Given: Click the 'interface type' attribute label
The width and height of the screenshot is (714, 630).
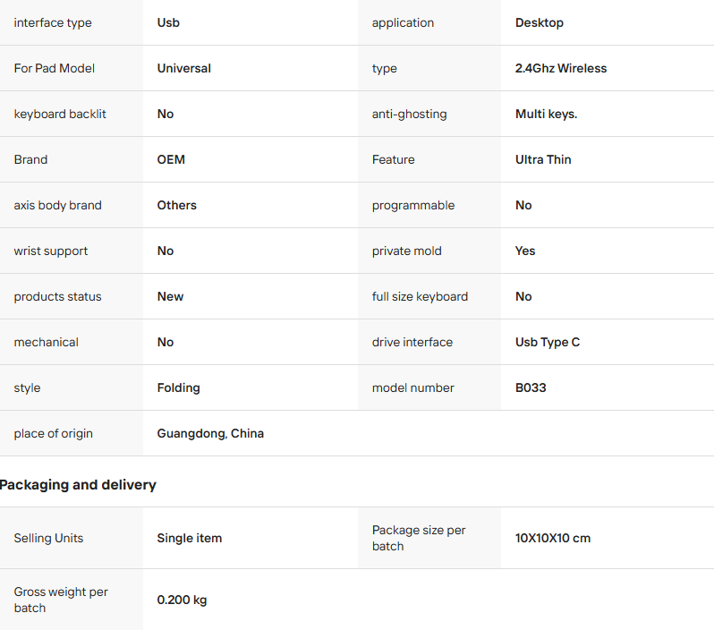Looking at the screenshot, I should coord(53,22).
